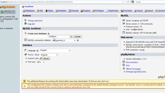Click the Create new database icon

[26, 33]
